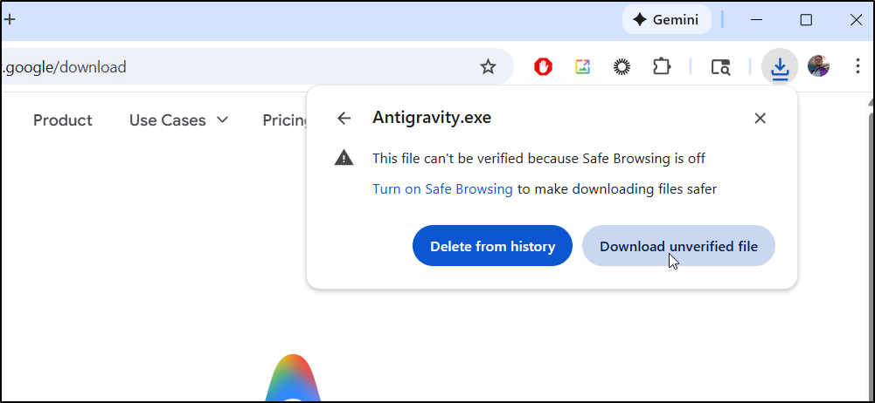Viewport: 875px width, 403px height.
Task: Click Turn on Safe Browsing link
Action: pos(442,189)
